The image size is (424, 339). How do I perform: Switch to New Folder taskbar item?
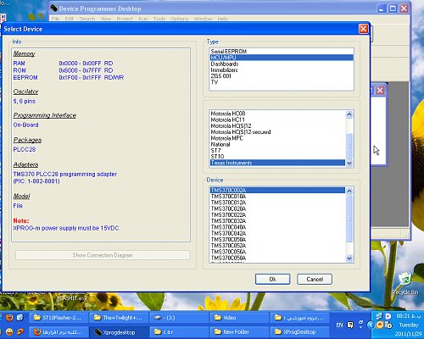[239, 332]
